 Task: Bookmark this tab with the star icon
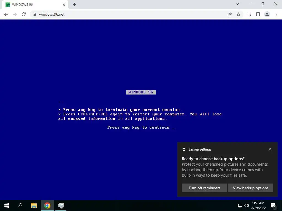pyautogui.click(x=238, y=14)
